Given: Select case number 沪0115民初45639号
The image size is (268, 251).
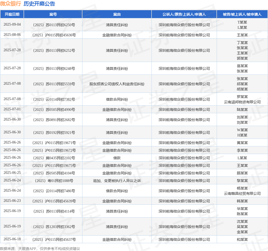Looking at the screenshot, I should 54,201.
